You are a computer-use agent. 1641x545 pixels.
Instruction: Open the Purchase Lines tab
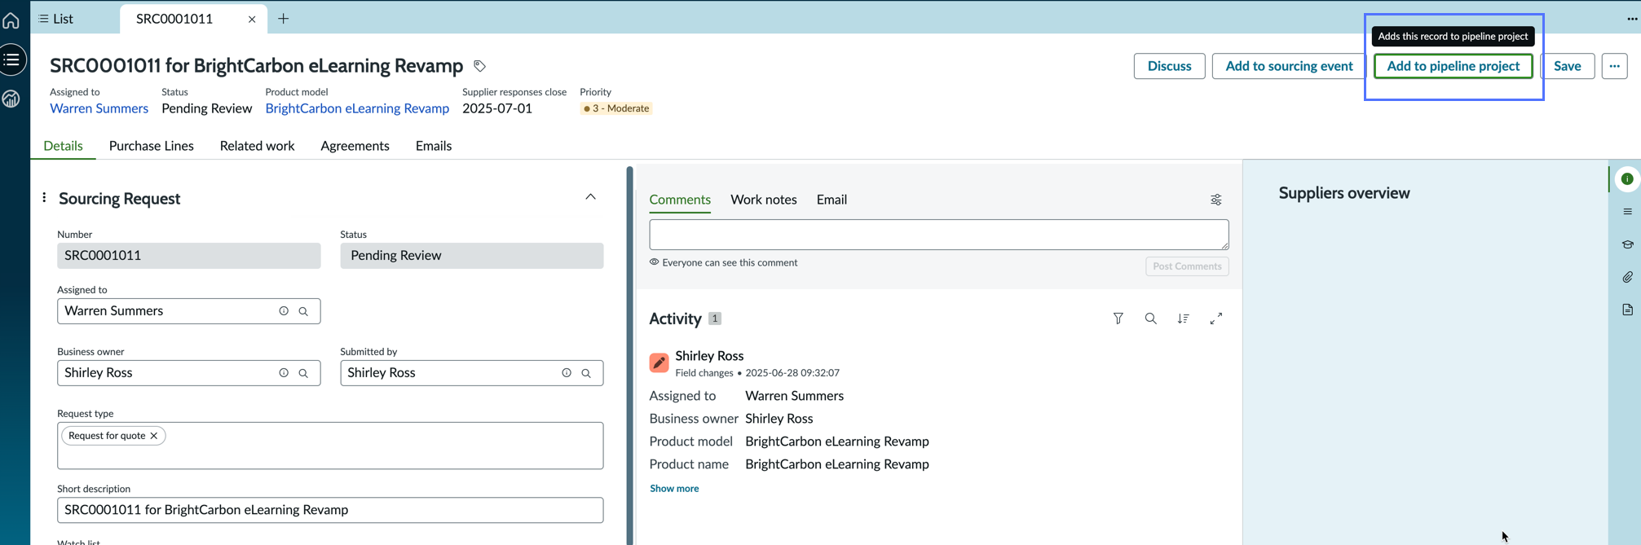[x=152, y=146]
